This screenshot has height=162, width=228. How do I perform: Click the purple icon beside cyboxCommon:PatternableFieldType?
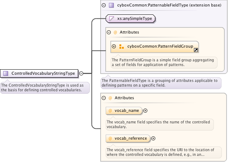pyautogui.click(x=111, y=5)
